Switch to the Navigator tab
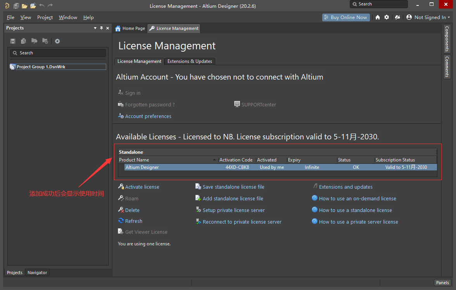456x290 pixels. tap(37, 273)
